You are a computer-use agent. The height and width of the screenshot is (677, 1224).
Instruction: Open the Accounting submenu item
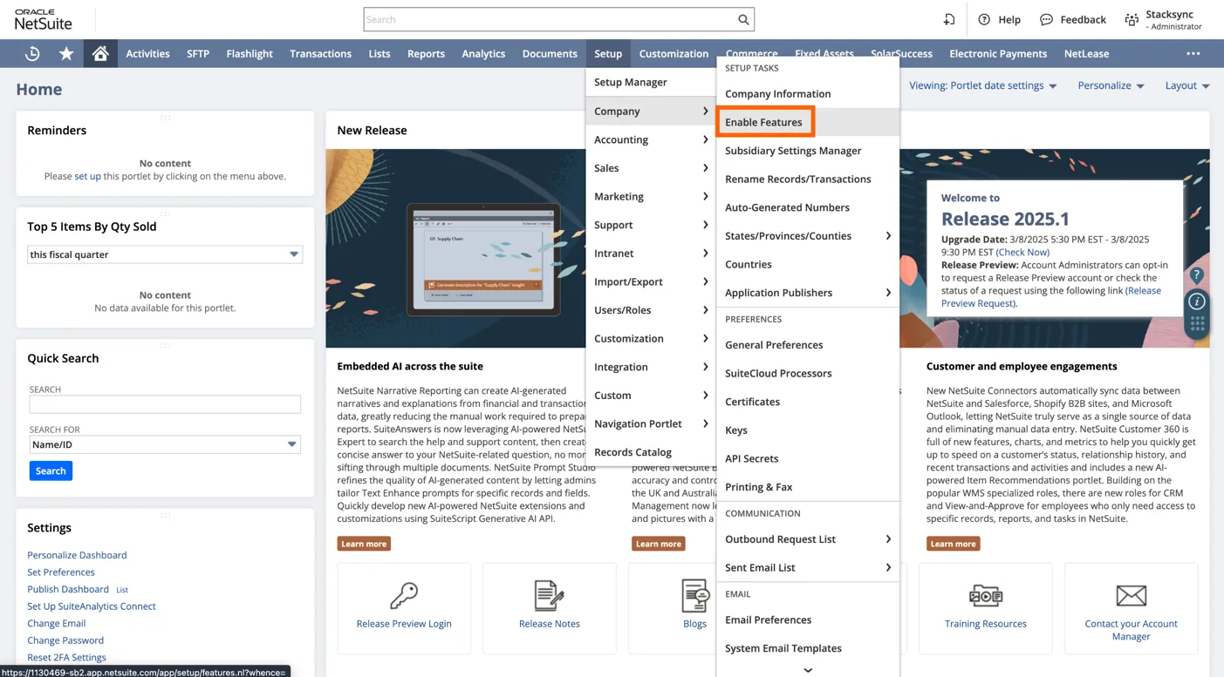pos(651,139)
